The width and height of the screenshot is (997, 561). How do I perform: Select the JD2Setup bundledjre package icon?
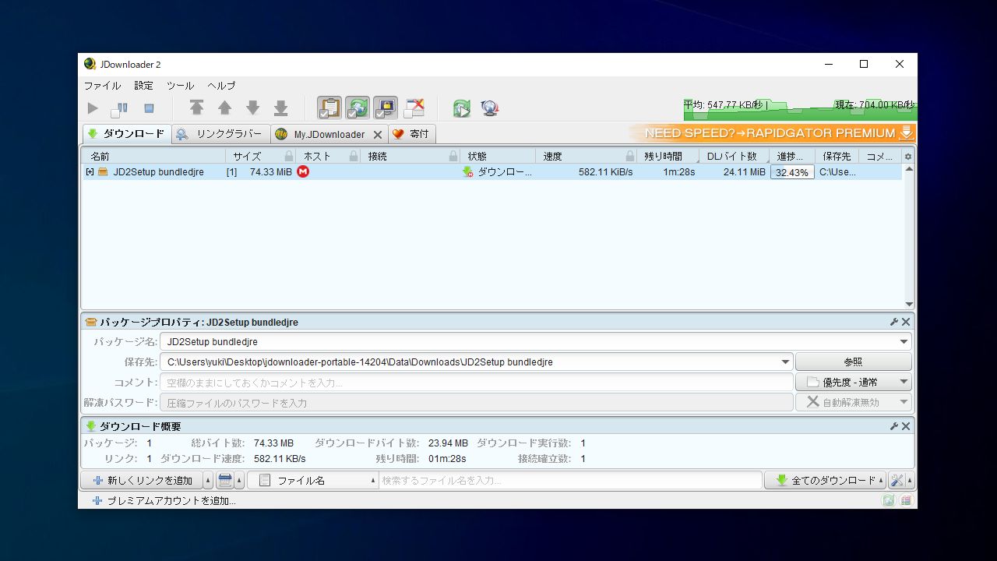(x=103, y=171)
